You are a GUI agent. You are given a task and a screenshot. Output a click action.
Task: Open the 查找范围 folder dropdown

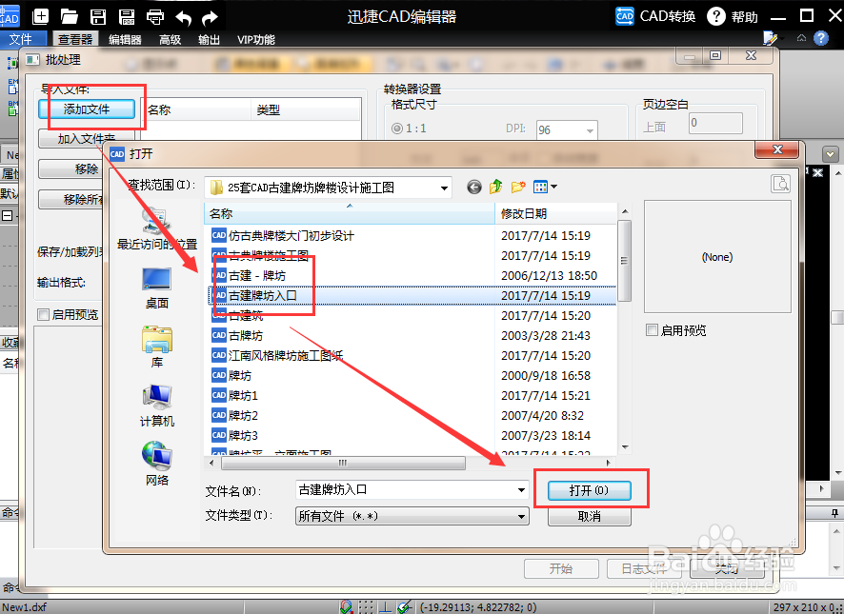coord(444,187)
